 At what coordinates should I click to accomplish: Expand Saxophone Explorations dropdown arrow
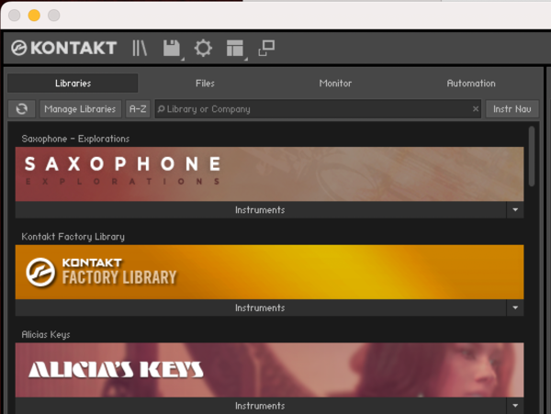pos(515,210)
